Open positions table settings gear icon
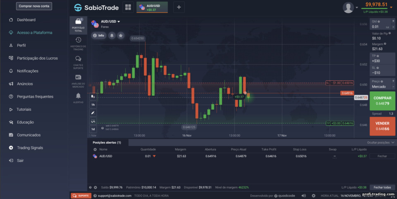The height and width of the screenshot is (199, 397). point(95,150)
